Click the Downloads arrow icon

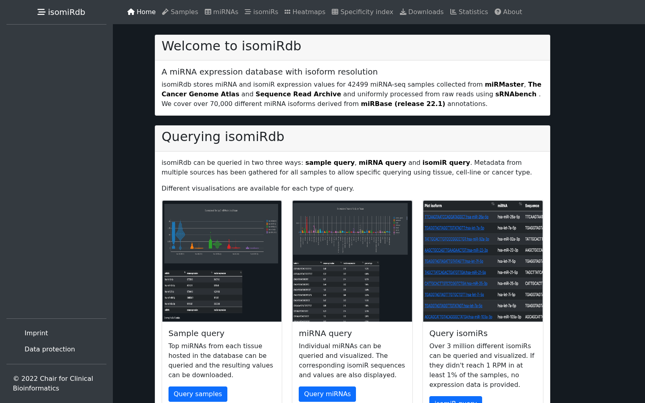403,12
